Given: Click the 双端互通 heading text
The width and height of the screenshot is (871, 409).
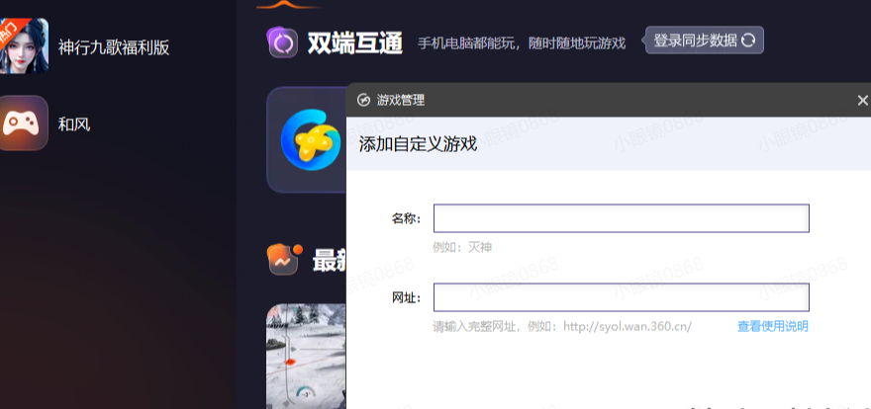Looking at the screenshot, I should click(355, 43).
